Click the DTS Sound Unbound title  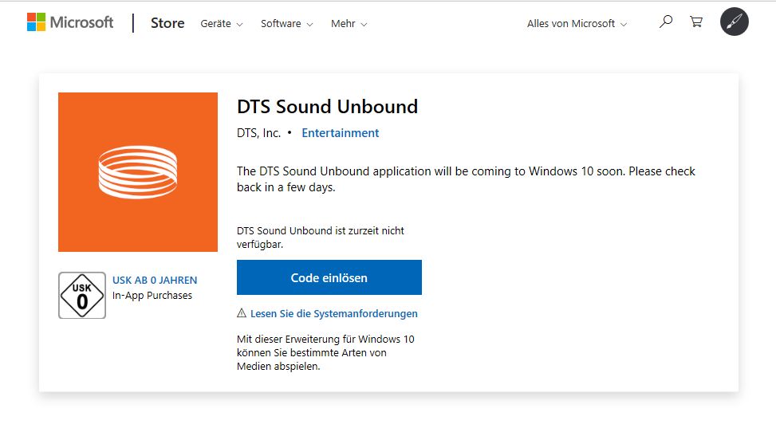[x=327, y=107]
